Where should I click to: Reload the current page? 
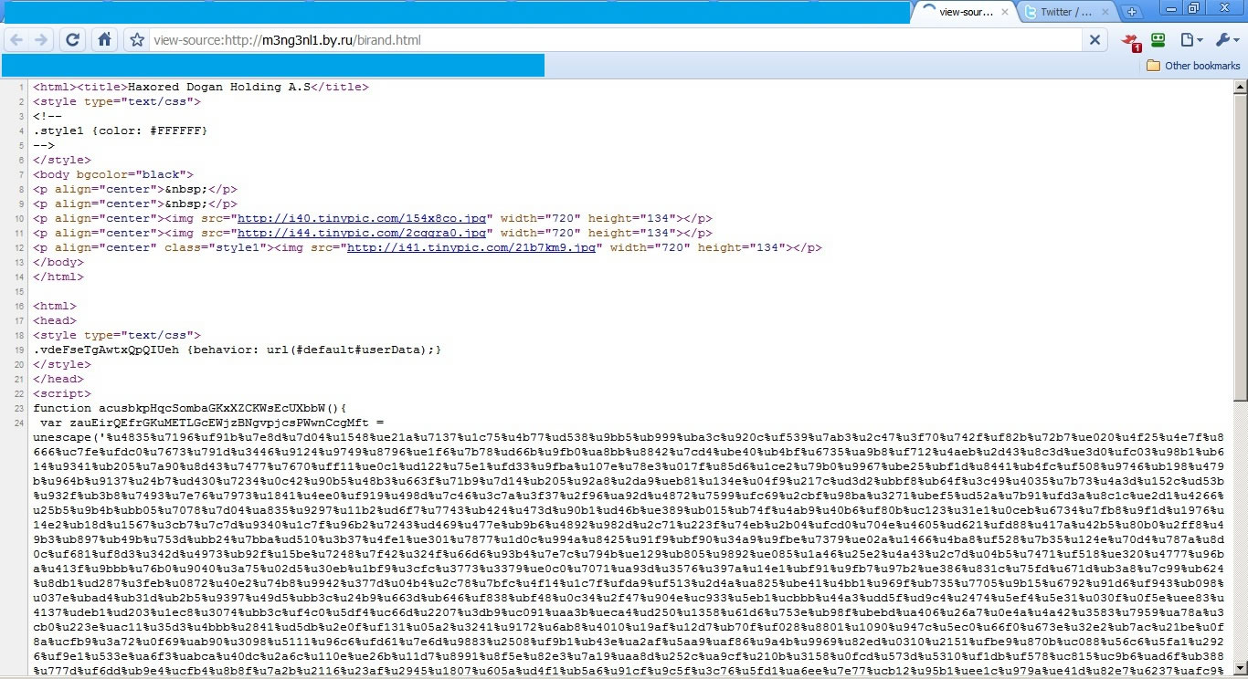coord(72,39)
